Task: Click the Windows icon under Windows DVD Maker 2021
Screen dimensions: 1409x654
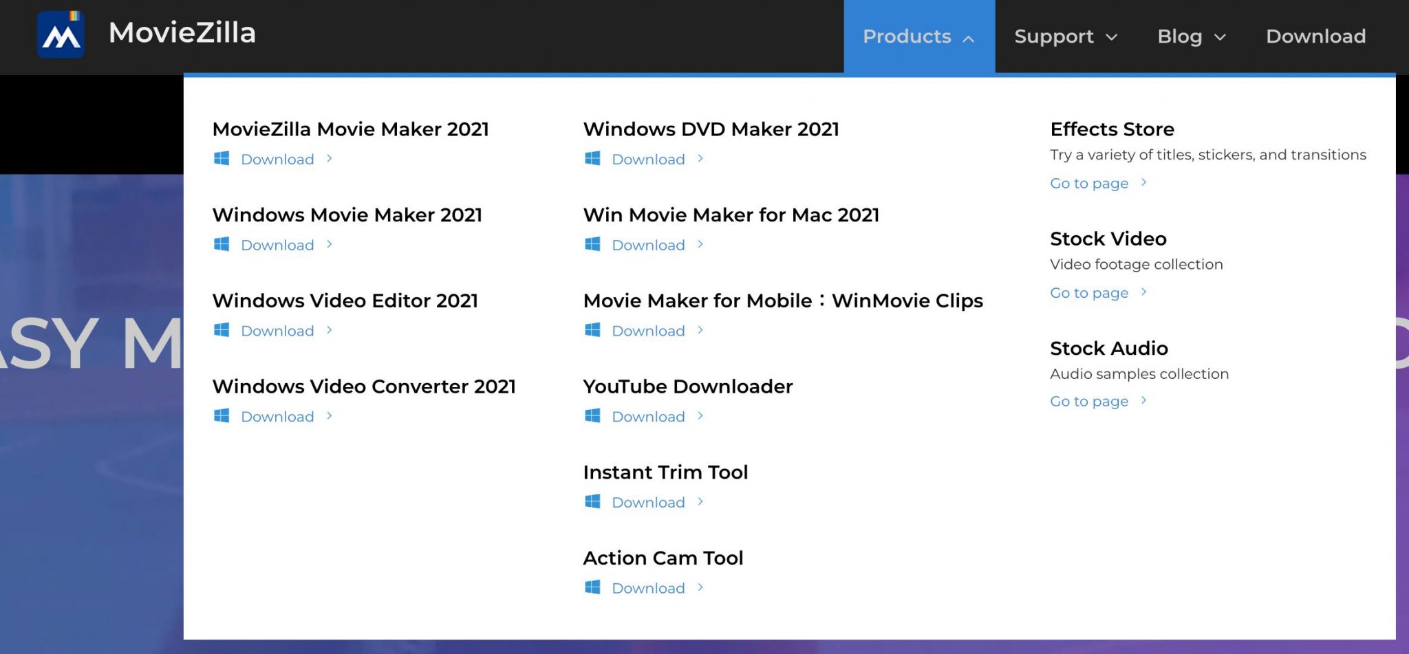Action: pos(592,158)
